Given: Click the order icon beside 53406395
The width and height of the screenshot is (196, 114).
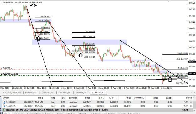Looking at the screenshot, I should (x=4, y=106).
